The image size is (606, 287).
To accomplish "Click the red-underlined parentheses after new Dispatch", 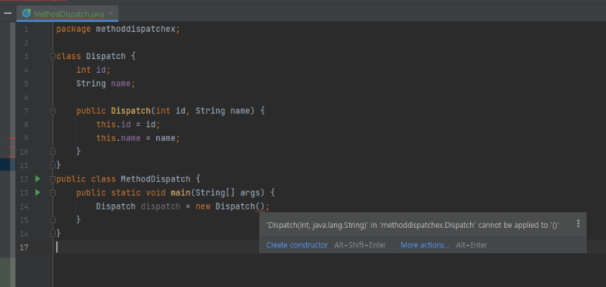I will point(259,206).
